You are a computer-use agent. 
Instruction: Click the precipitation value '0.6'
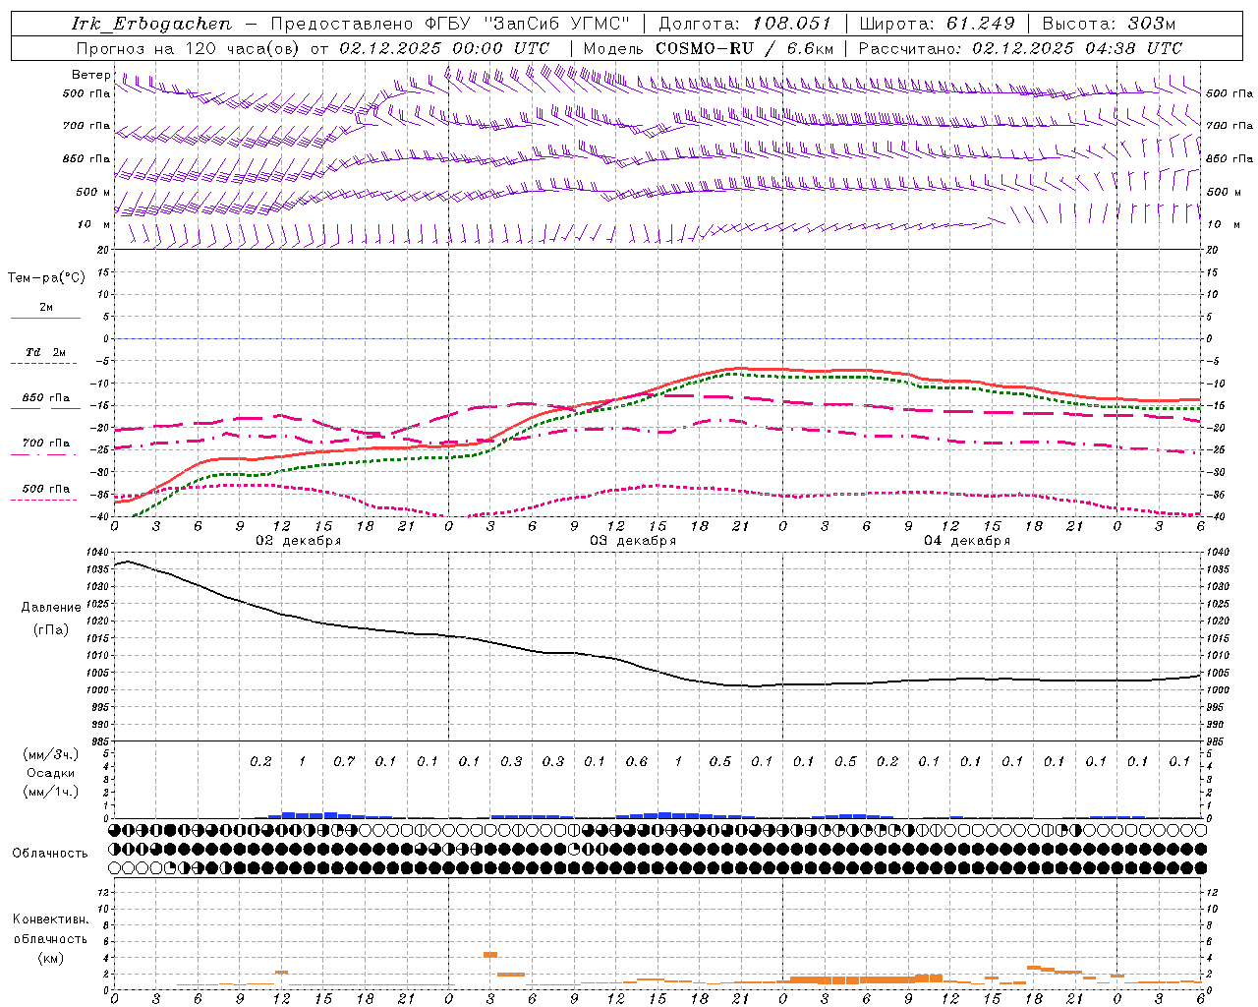[x=637, y=762]
